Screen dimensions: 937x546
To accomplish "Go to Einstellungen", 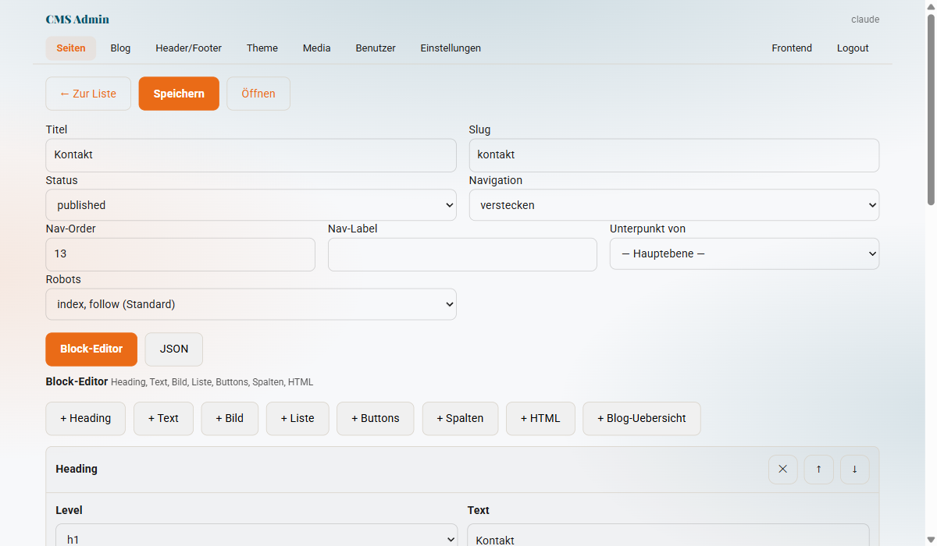I will (451, 48).
